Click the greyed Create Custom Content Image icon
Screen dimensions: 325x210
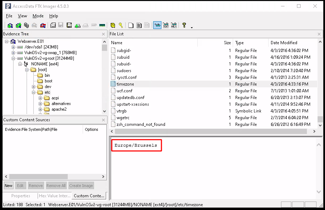pos(86,25)
